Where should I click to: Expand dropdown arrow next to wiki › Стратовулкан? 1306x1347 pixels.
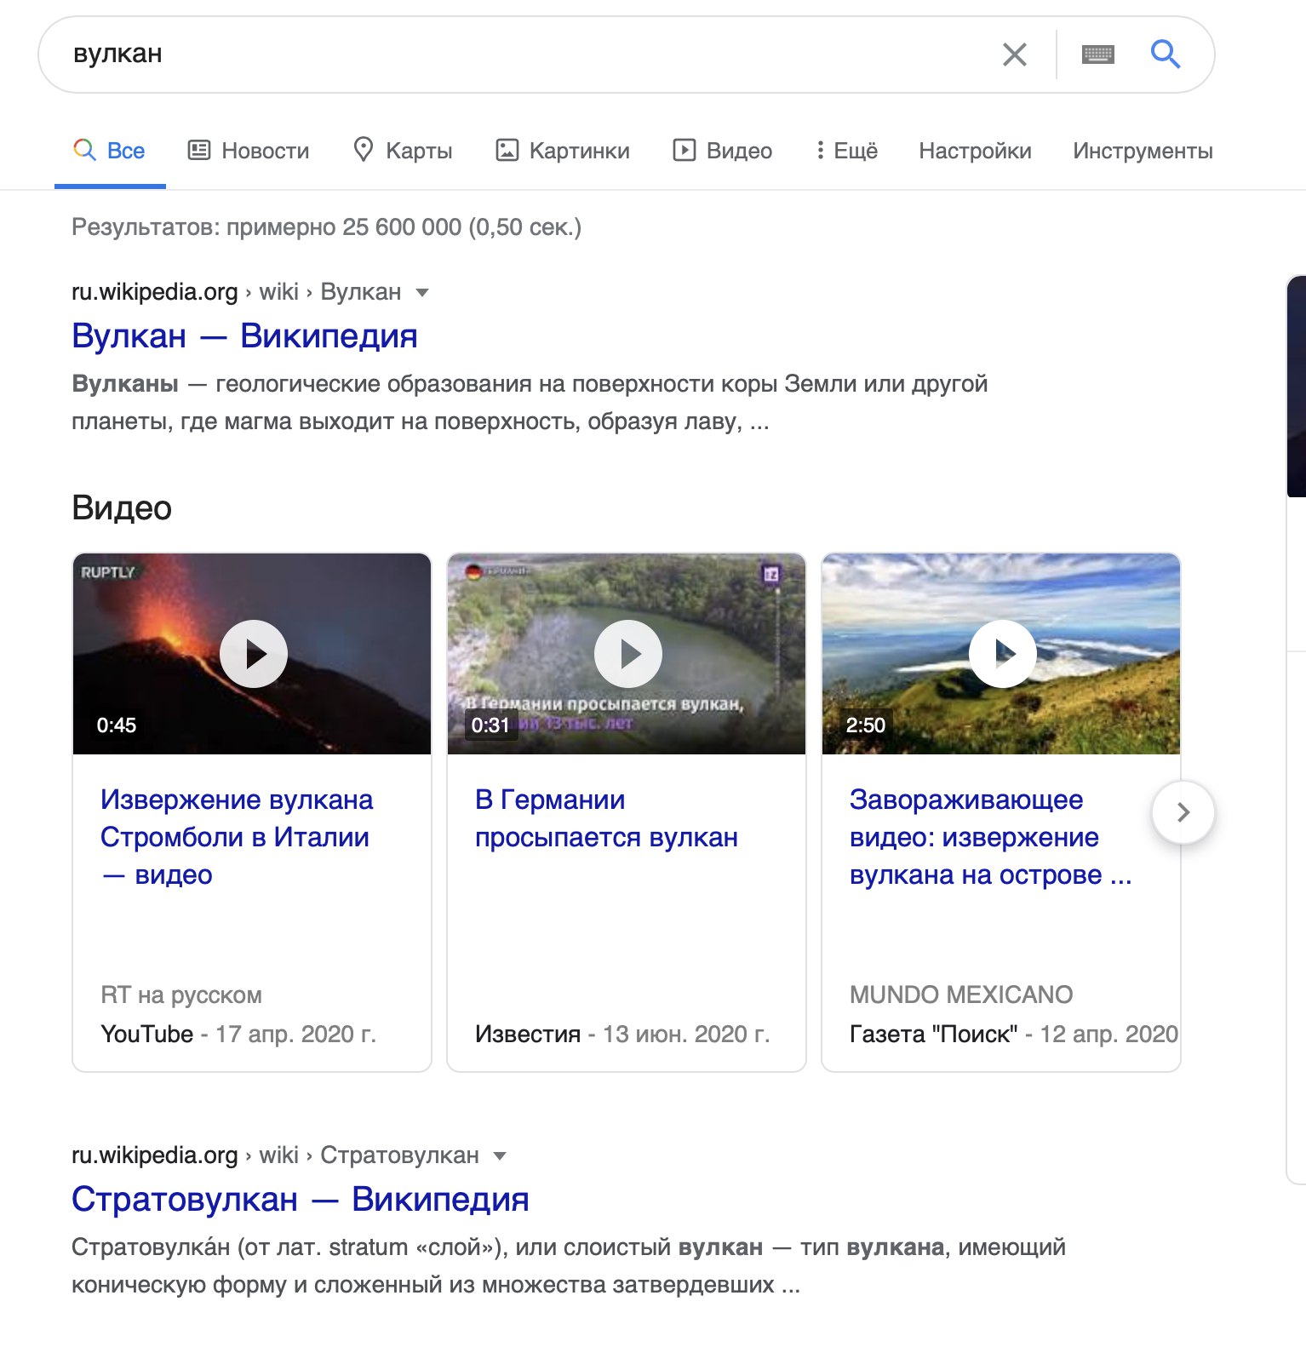click(500, 1156)
